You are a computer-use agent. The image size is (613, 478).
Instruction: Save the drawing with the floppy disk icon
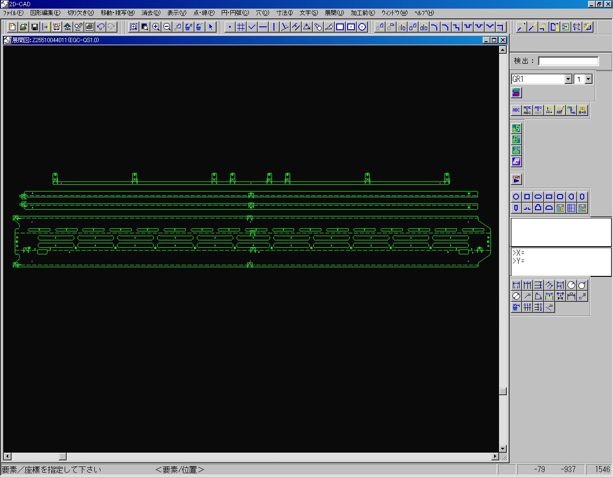pyautogui.click(x=34, y=27)
